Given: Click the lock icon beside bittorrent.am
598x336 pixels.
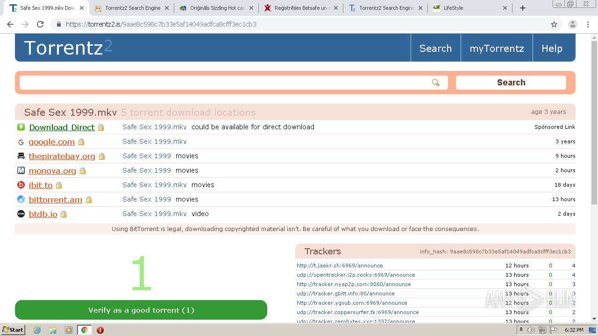Looking at the screenshot, I should click(89, 200).
